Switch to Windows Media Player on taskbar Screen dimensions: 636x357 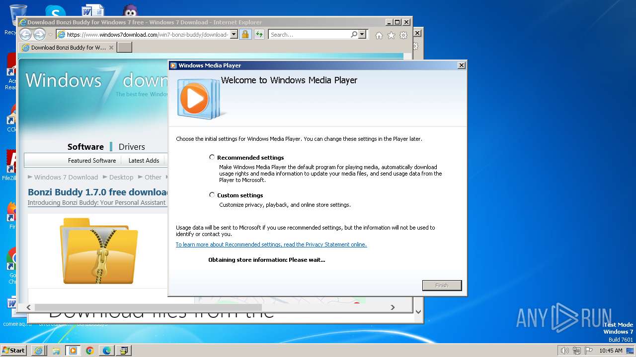73,351
